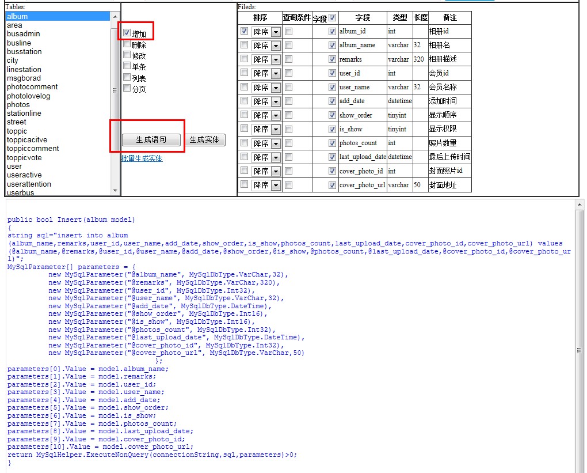Enable the 排序 checkbox for the remarks row

click(245, 59)
